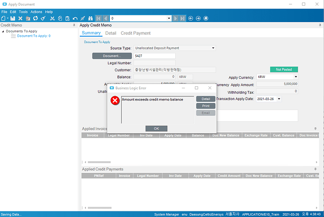Click the rocket toolbar icon
The width and height of the screenshot is (324, 217).
[83, 18]
